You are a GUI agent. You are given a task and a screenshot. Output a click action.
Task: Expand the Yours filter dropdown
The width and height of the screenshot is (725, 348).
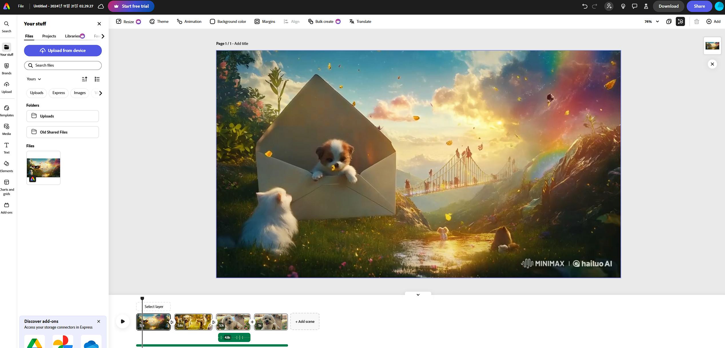point(34,79)
